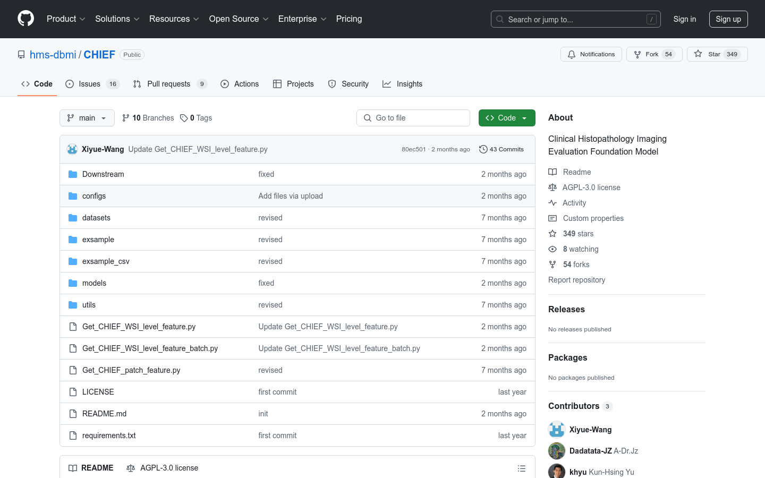This screenshot has height=478, width=765.
Task: Open the main branch selector
Action: [x=87, y=118]
